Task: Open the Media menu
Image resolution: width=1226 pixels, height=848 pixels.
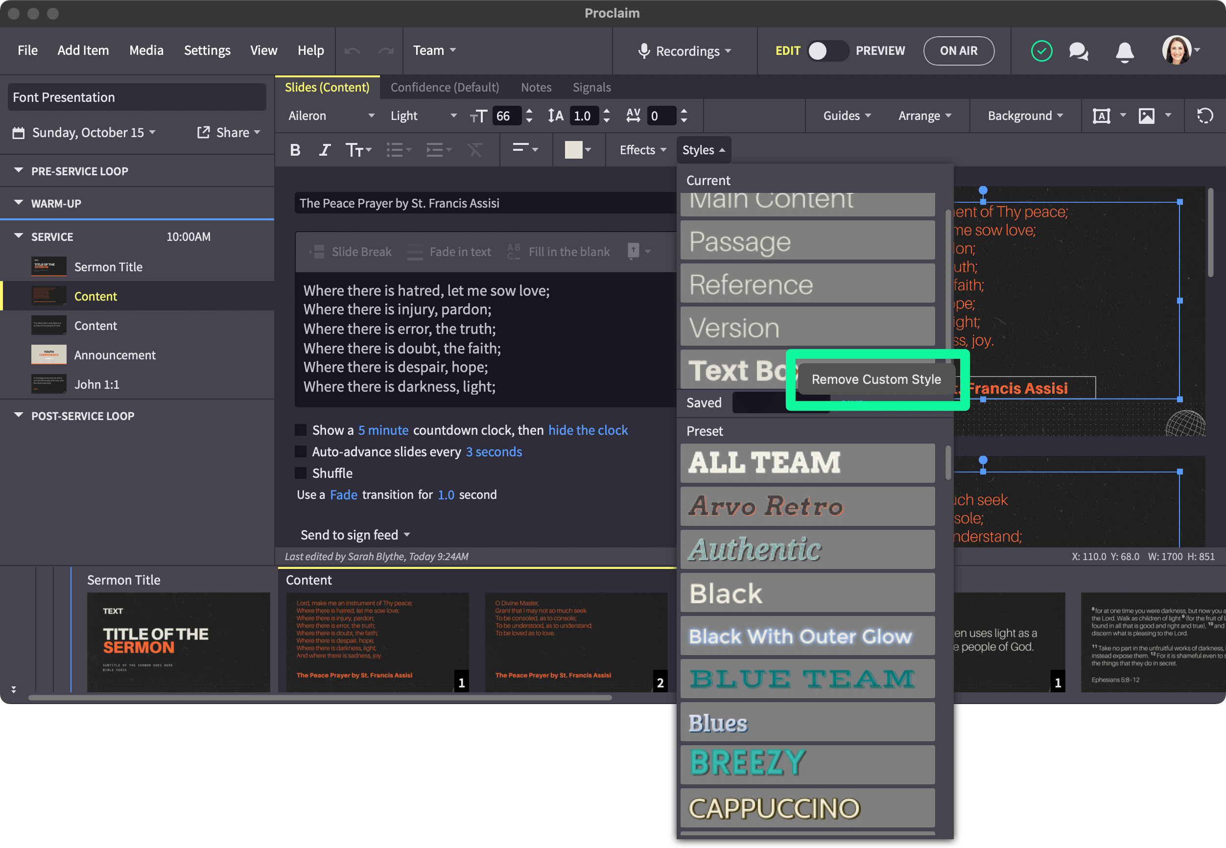Action: pyautogui.click(x=146, y=50)
